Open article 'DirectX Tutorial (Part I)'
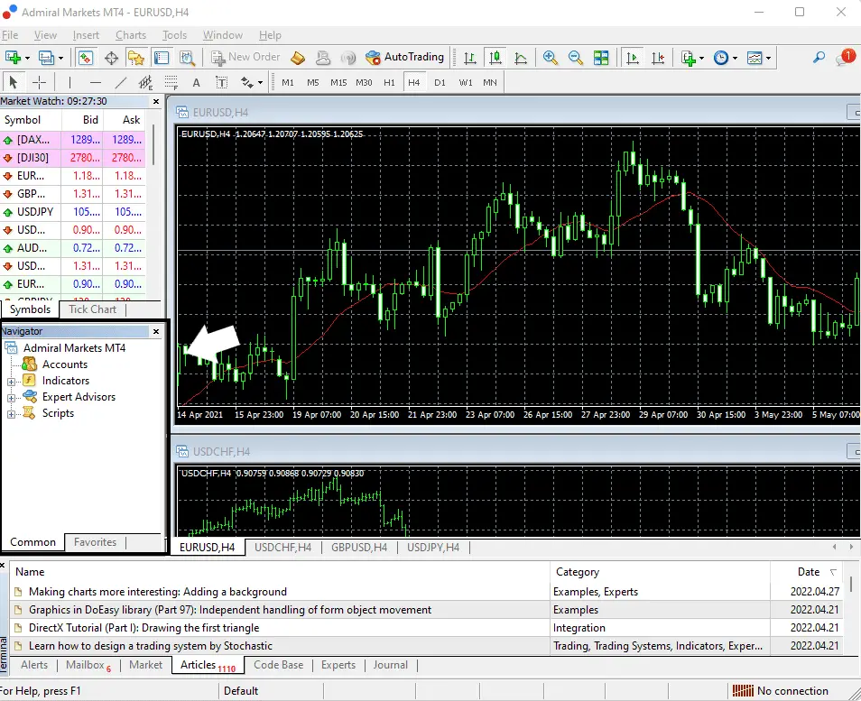The image size is (861, 701). (143, 627)
